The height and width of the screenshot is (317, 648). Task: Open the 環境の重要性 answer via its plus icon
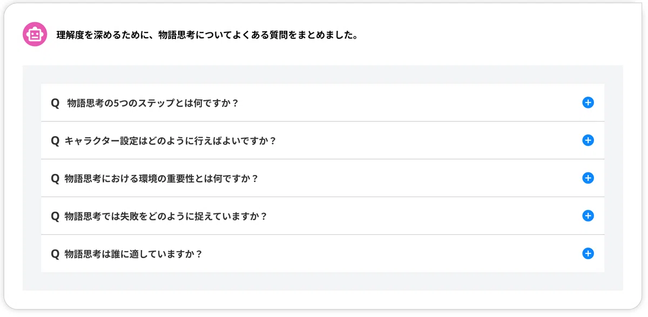pyautogui.click(x=588, y=178)
